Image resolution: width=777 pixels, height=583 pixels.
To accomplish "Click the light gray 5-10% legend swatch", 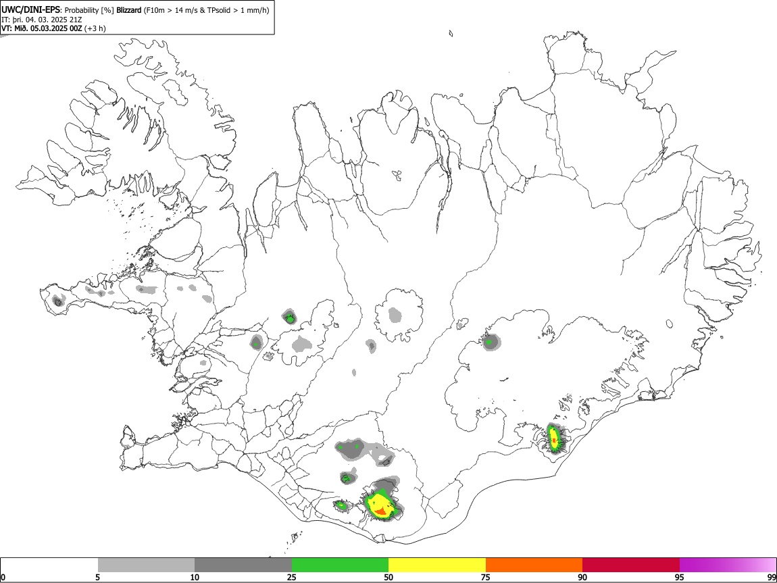I will (x=146, y=565).
